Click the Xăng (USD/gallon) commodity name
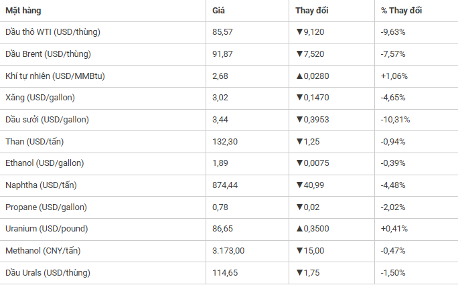 [x=40, y=98]
